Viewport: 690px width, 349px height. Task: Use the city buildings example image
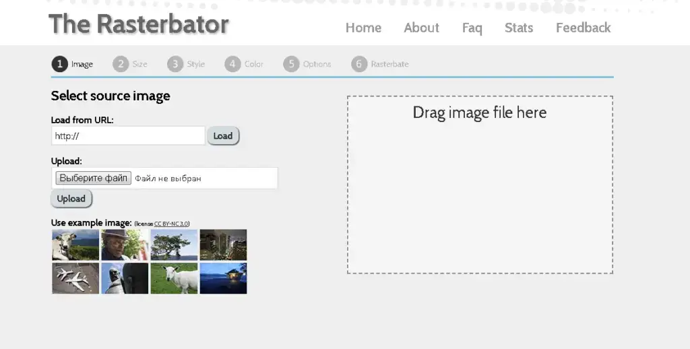pos(223,245)
